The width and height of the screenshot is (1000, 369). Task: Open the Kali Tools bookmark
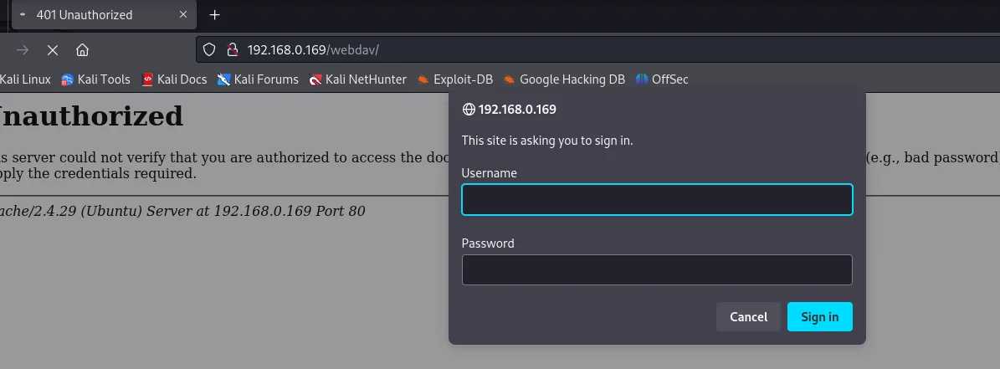click(x=95, y=79)
